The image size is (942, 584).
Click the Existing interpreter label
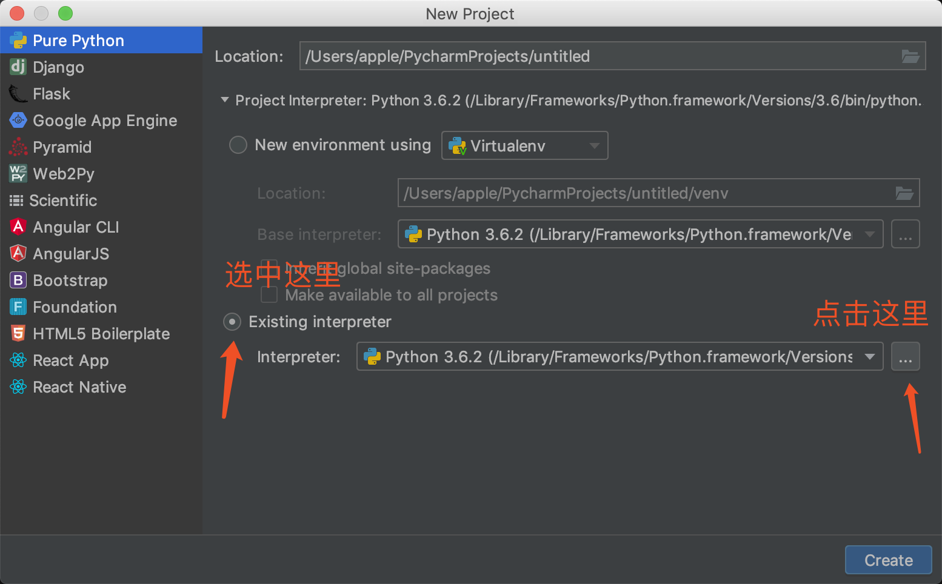(320, 322)
